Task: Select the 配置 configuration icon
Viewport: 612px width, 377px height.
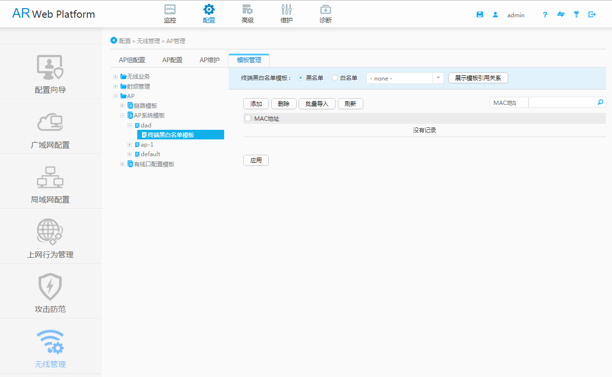Action: click(208, 13)
